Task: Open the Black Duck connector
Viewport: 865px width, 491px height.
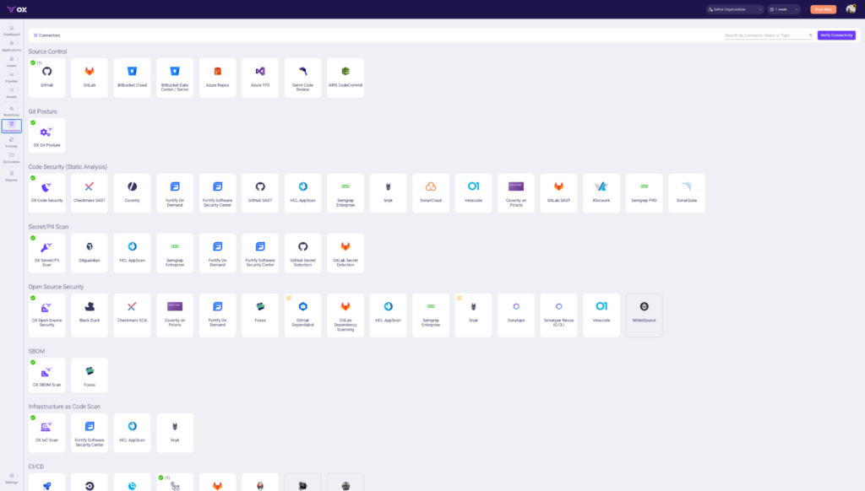Action: [90, 316]
